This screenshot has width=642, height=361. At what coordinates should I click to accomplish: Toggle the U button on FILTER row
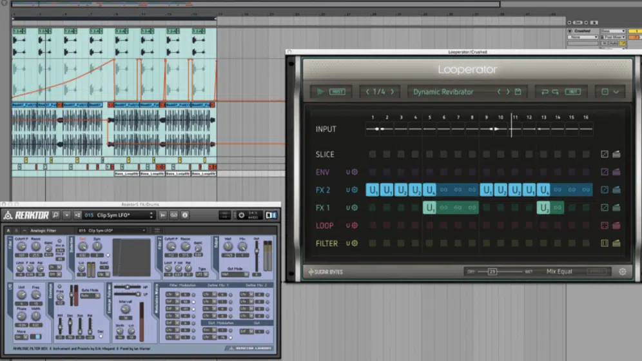348,243
